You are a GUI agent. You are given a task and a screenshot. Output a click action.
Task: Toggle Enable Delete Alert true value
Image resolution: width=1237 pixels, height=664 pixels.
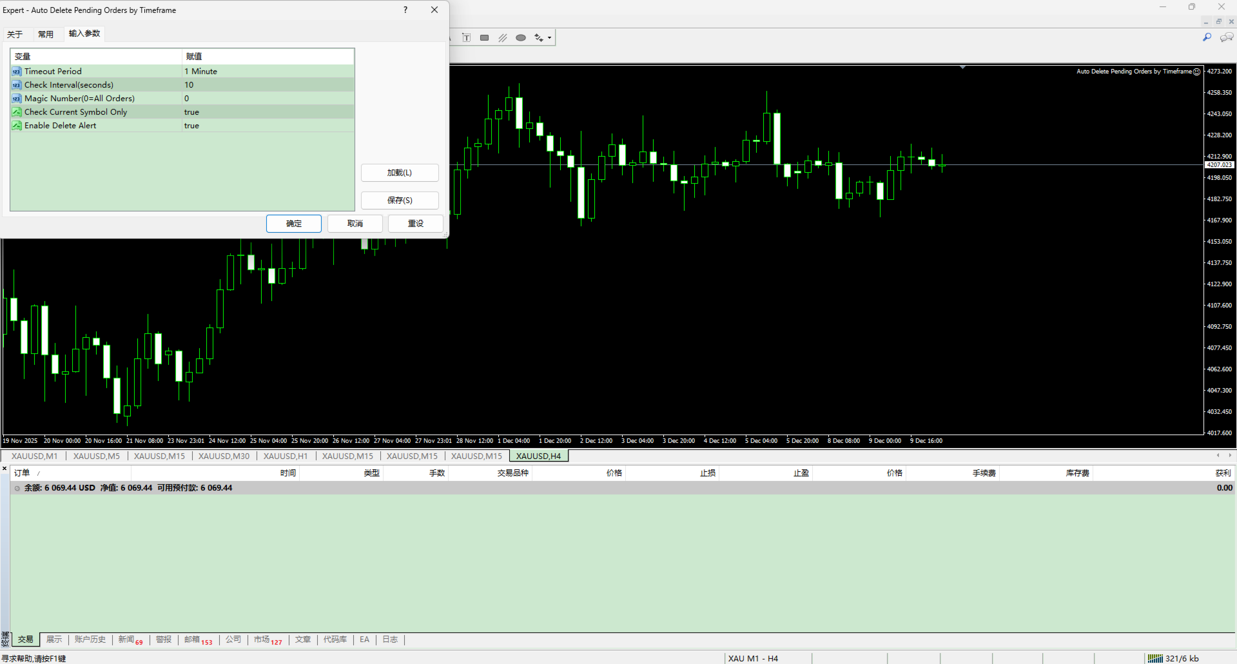tap(268, 126)
